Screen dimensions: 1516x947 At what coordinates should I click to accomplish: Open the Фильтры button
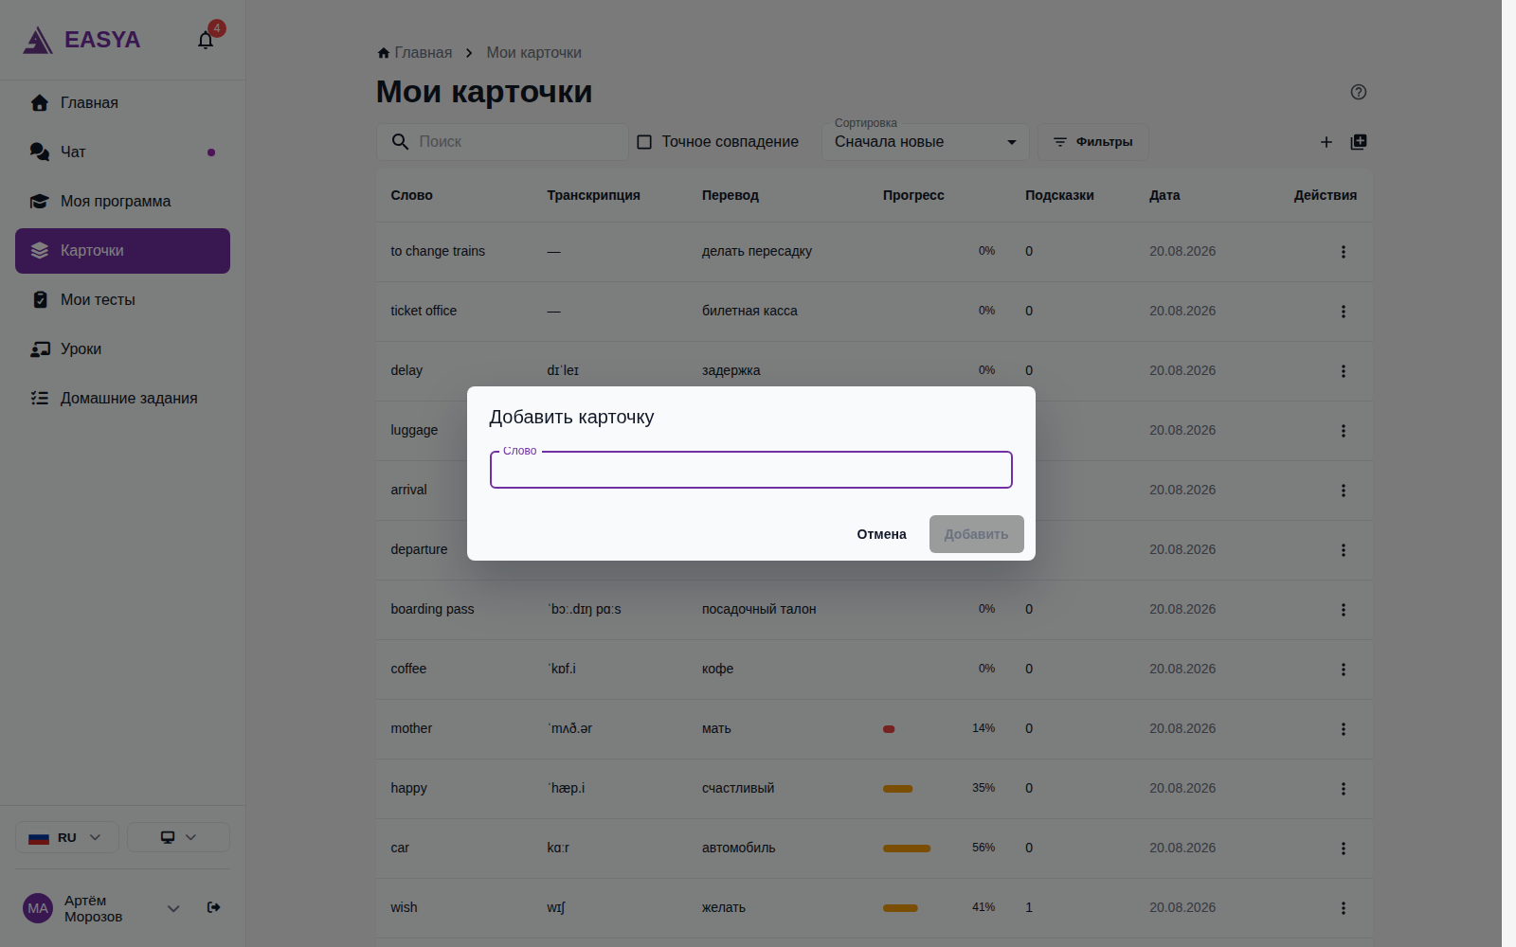tap(1092, 142)
